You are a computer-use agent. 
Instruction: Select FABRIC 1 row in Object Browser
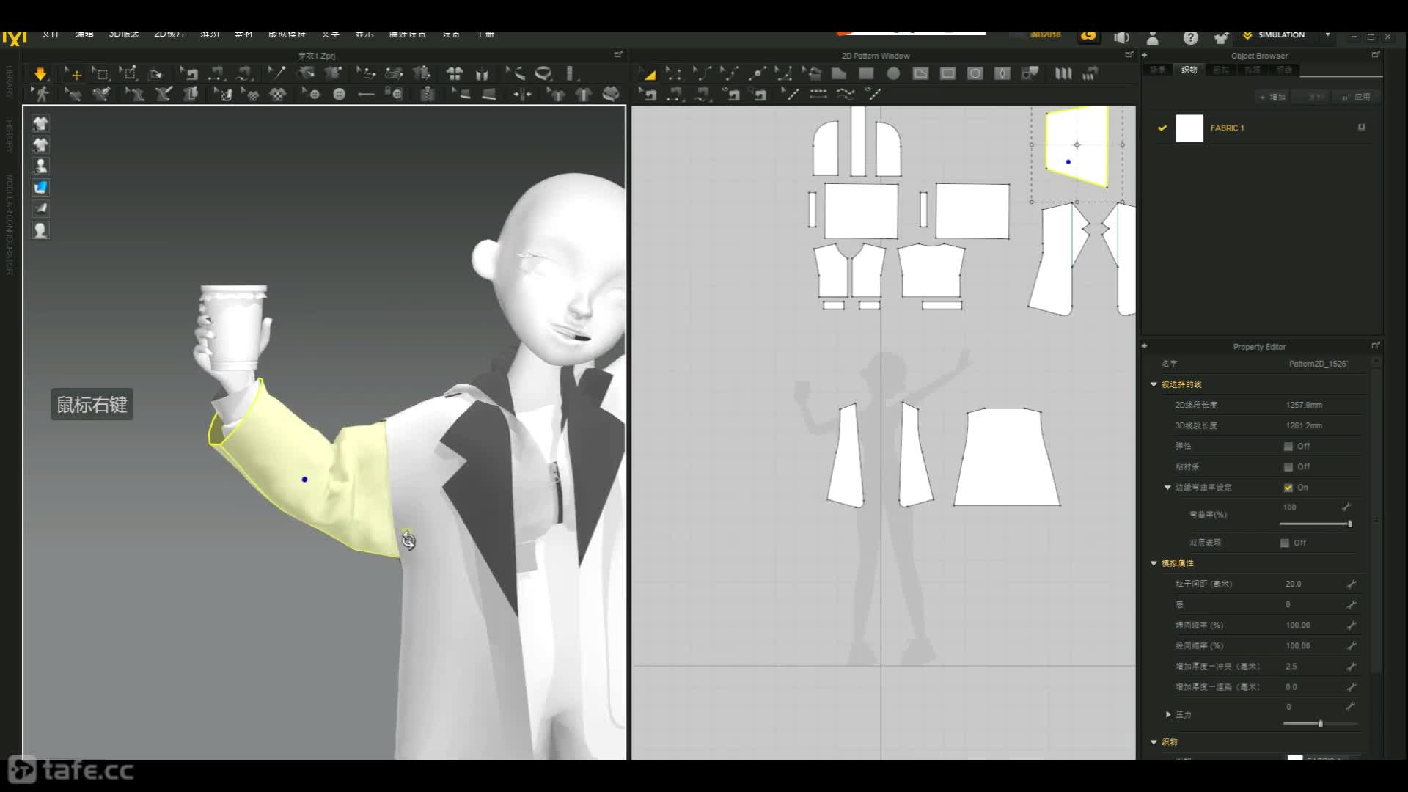[x=1261, y=128]
